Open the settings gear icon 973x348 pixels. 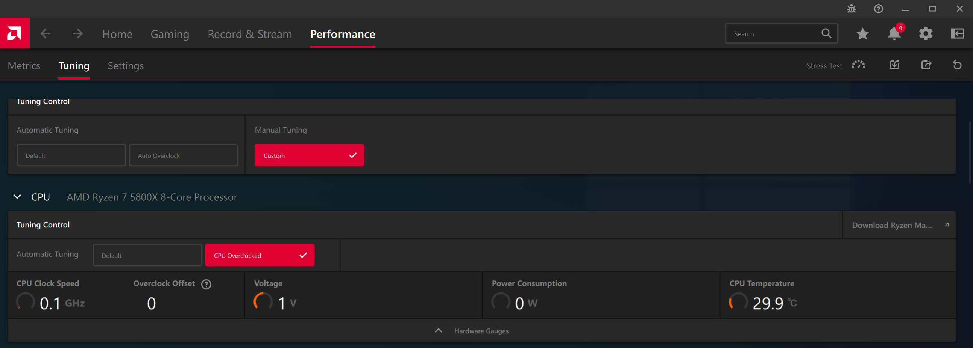tap(926, 34)
